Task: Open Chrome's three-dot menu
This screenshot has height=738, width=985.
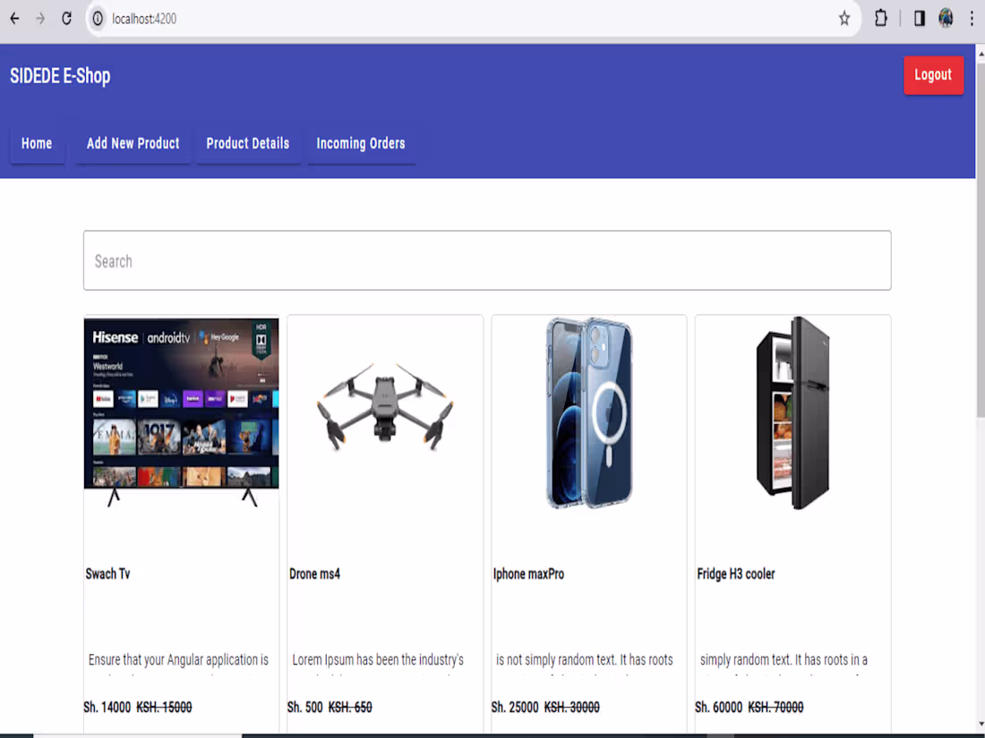Action: pos(972,18)
